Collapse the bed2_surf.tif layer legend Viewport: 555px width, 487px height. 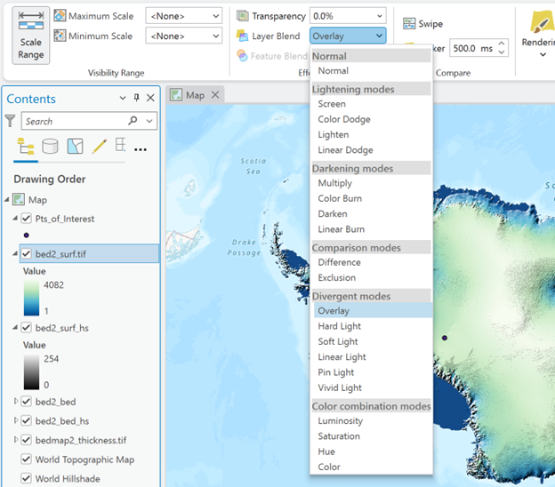(15, 253)
